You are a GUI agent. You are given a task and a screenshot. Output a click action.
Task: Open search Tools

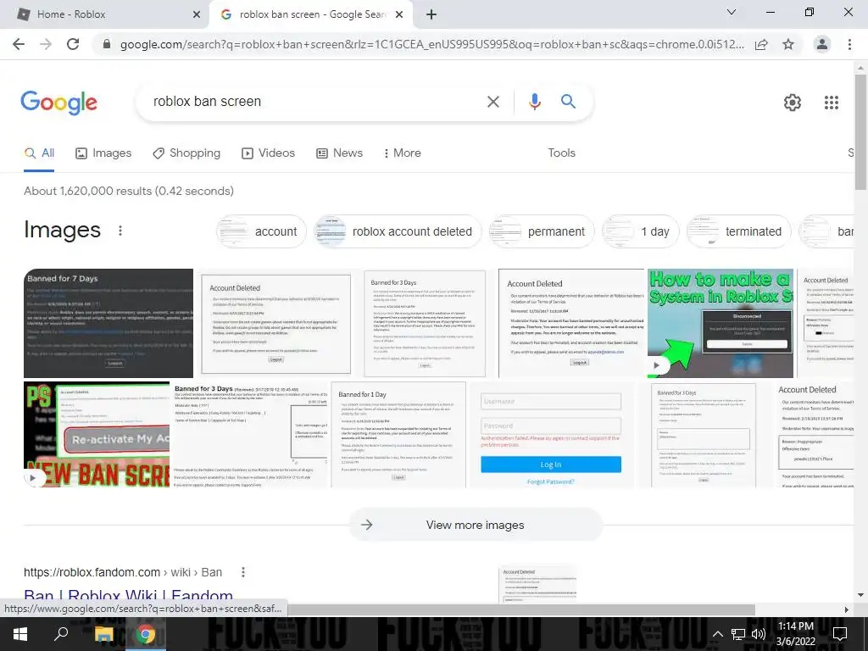point(561,153)
